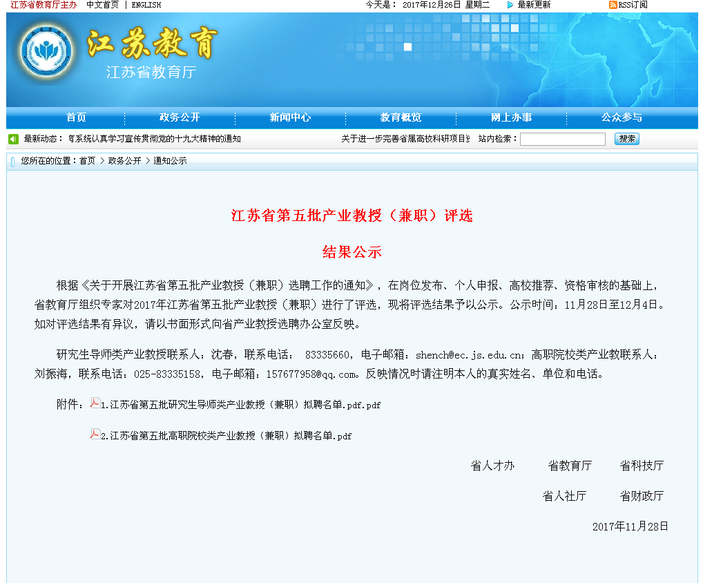Navigate to the 公众参与 section
Viewport: 703px width, 583px height.
(622, 117)
